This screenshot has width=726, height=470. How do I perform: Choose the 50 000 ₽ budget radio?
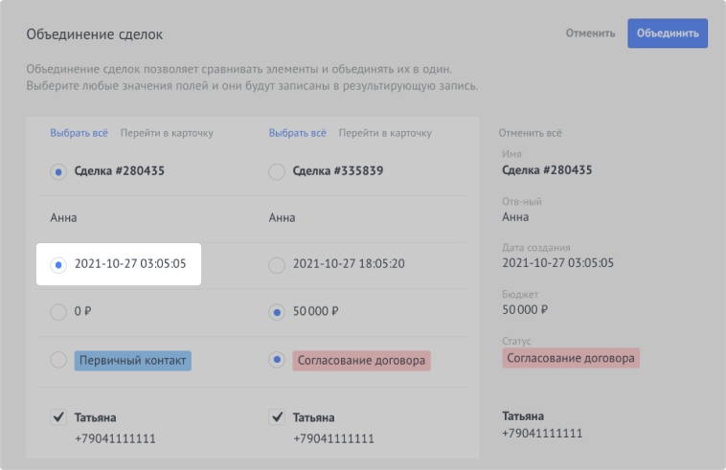coord(277,311)
